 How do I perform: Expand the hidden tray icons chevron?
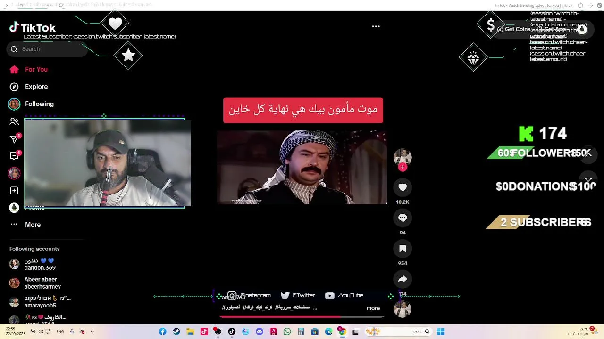coord(92,331)
